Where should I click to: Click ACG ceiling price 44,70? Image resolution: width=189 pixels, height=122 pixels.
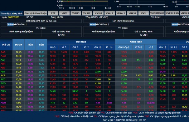tap(30, 83)
